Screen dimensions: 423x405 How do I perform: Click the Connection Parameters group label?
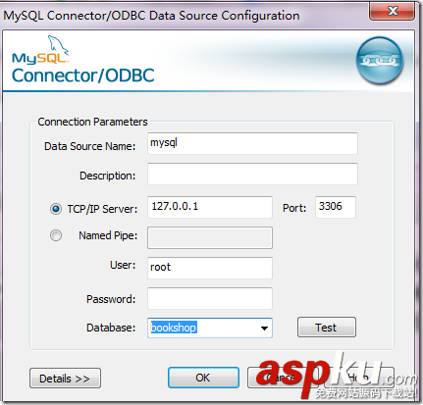[x=92, y=122]
